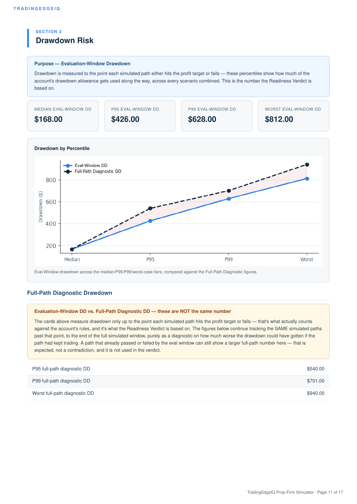
Task: Click the dark P99 full-path data point
Action: [229, 191]
